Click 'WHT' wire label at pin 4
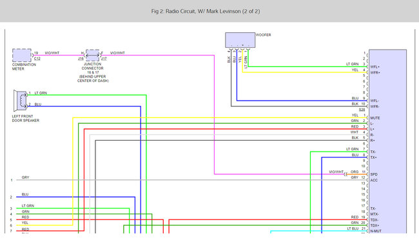This screenshot has width=419, height=242. [355, 132]
